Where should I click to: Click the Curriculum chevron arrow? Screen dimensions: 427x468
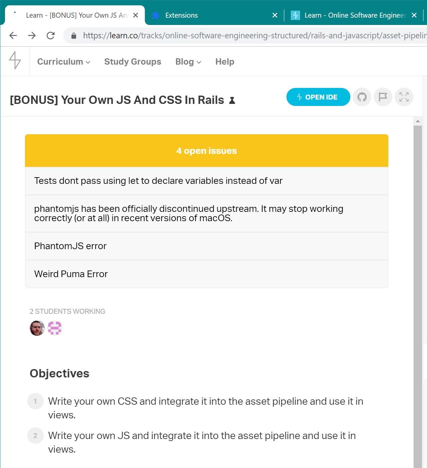pyautogui.click(x=88, y=62)
